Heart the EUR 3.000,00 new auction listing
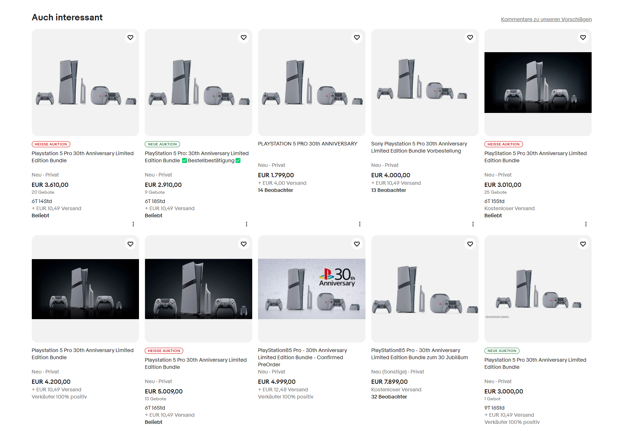 pos(583,244)
